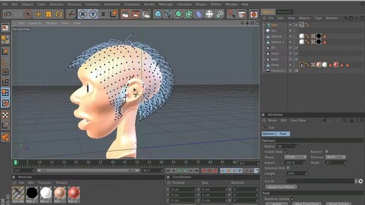This screenshot has height=205, width=365.
Task: Select the Camera.1 object row
Action: click(x=276, y=71)
